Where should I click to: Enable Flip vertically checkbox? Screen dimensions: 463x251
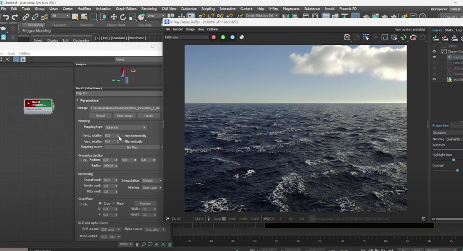(122, 142)
